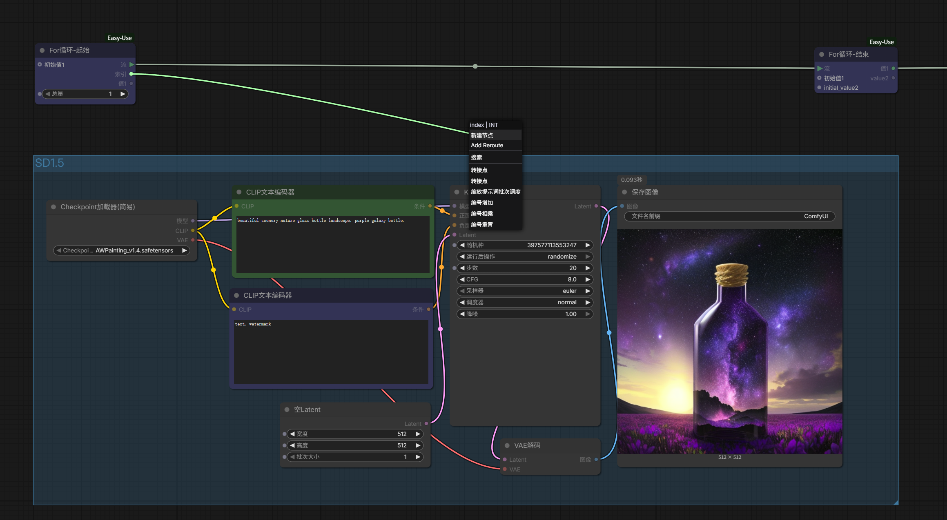The width and height of the screenshot is (947, 520).
Task: Click the For循环-结束 node collapse dot
Action: click(x=822, y=54)
